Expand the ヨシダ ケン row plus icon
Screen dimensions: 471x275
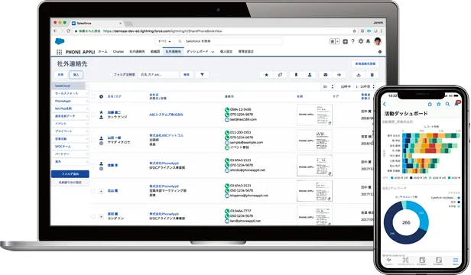101,216
